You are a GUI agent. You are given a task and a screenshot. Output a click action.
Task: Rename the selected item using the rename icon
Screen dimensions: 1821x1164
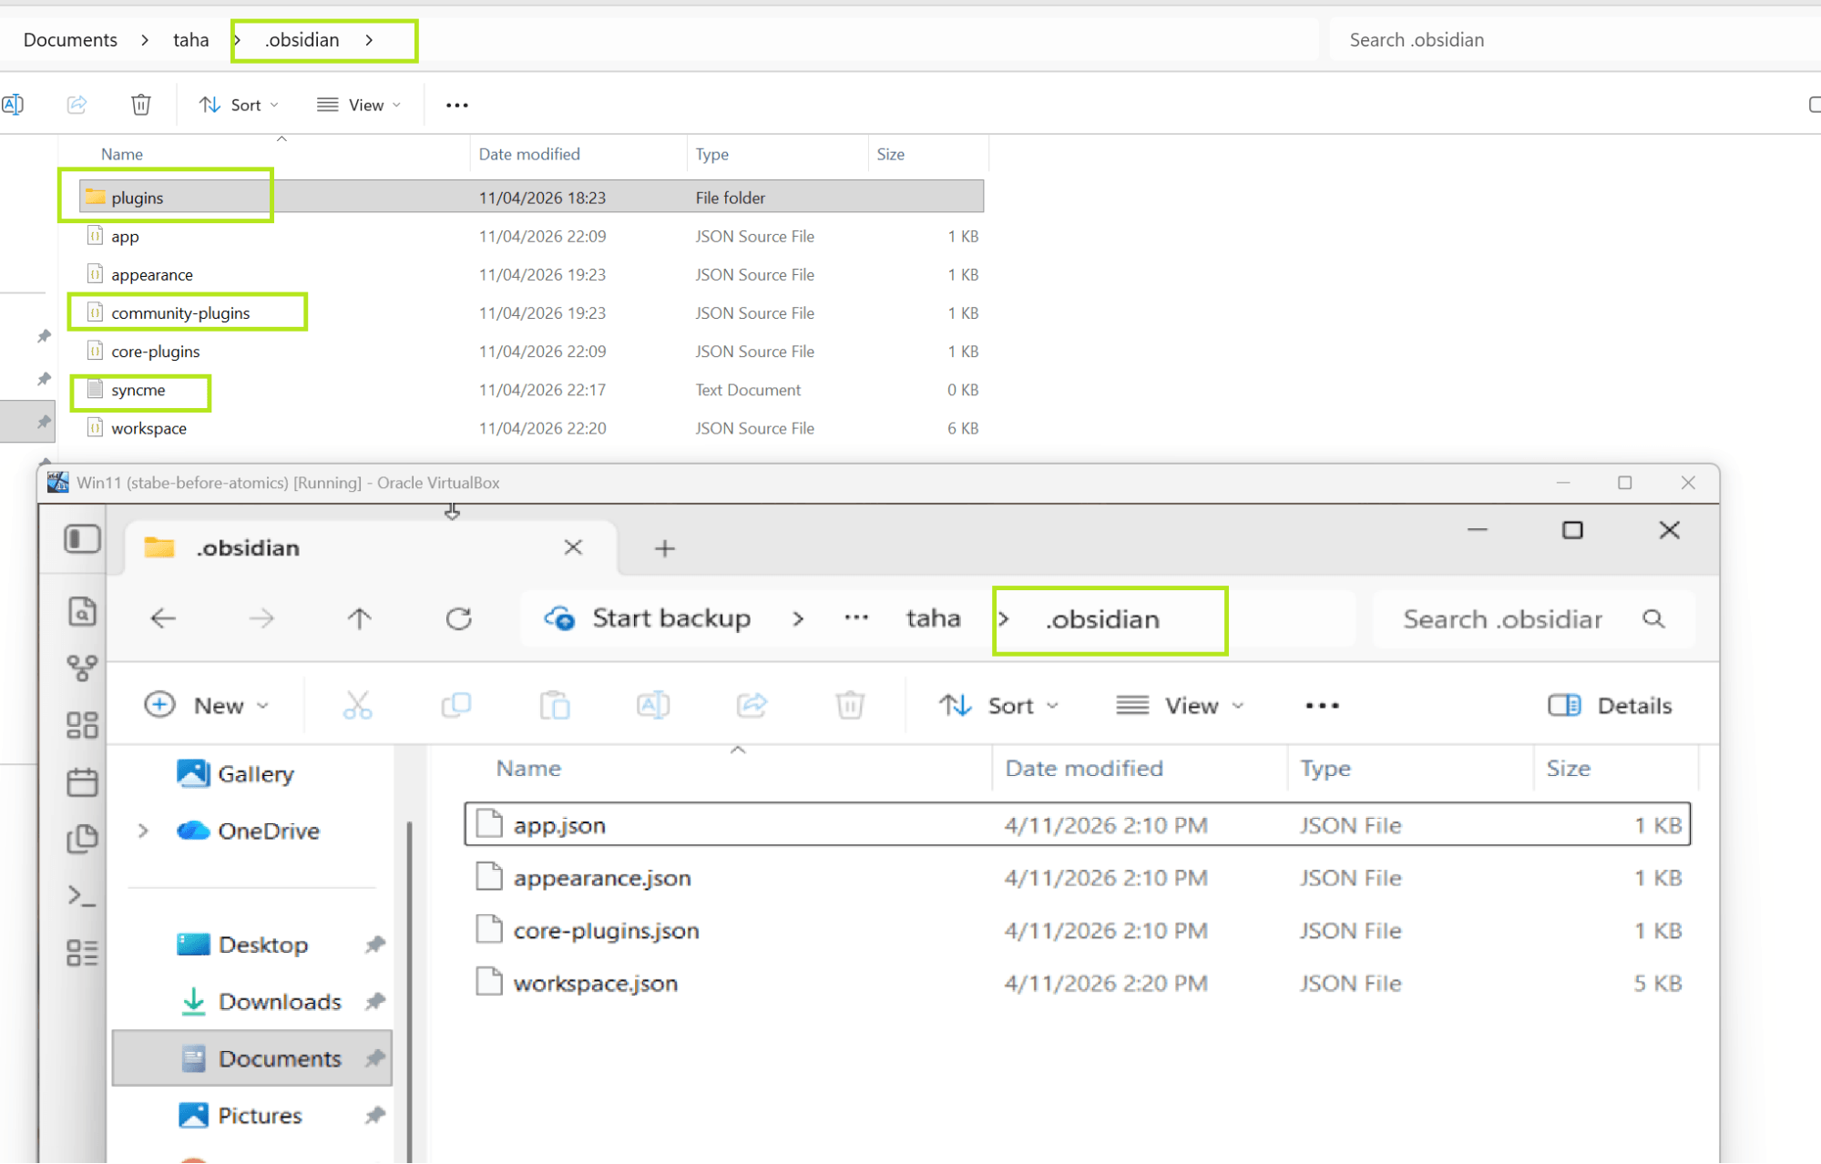[14, 104]
